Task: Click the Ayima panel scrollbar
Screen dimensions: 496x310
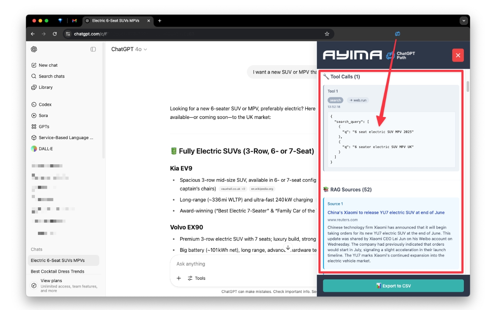Action: click(x=468, y=87)
